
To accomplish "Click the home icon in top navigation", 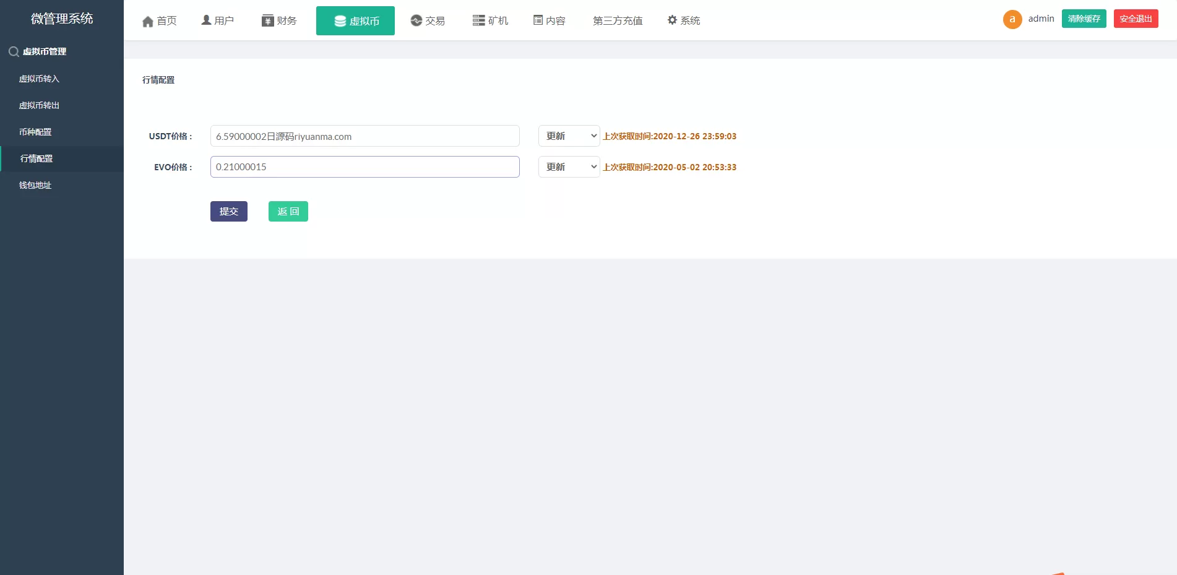I will point(147,22).
